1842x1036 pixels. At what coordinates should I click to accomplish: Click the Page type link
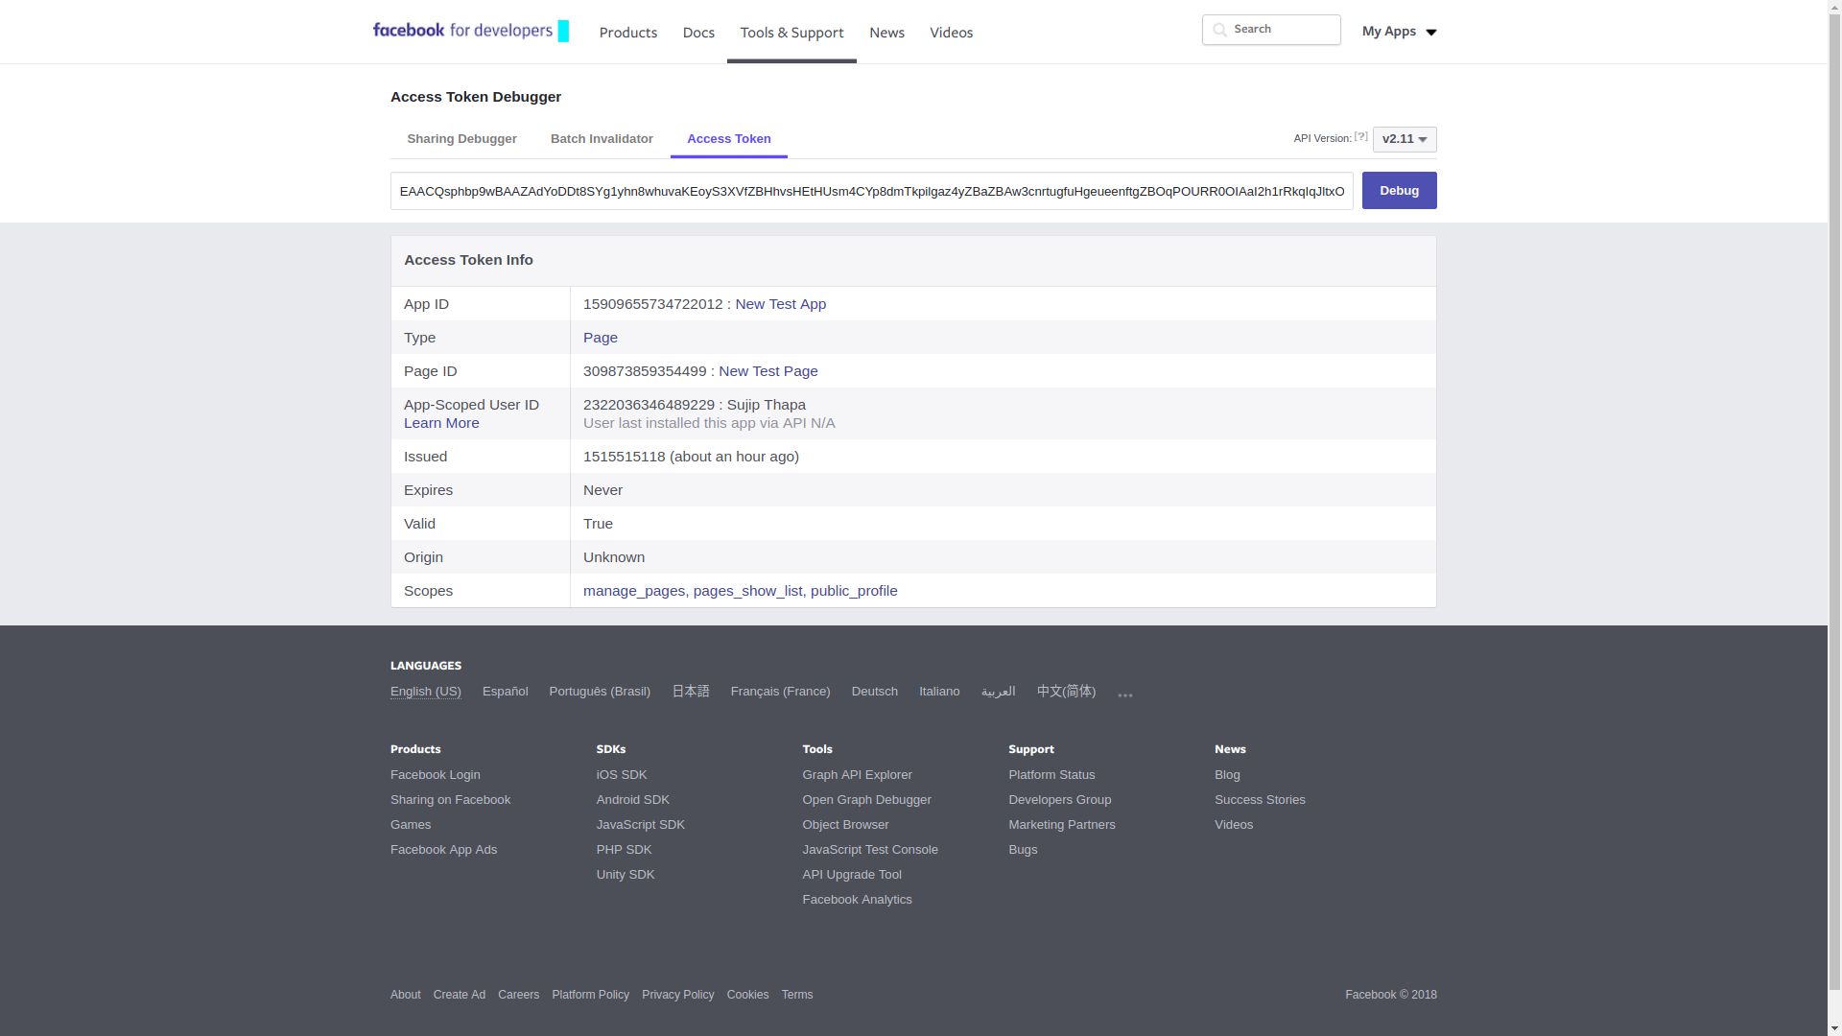(601, 338)
